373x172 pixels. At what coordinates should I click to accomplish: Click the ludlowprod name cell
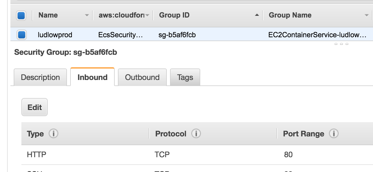[x=55, y=35]
